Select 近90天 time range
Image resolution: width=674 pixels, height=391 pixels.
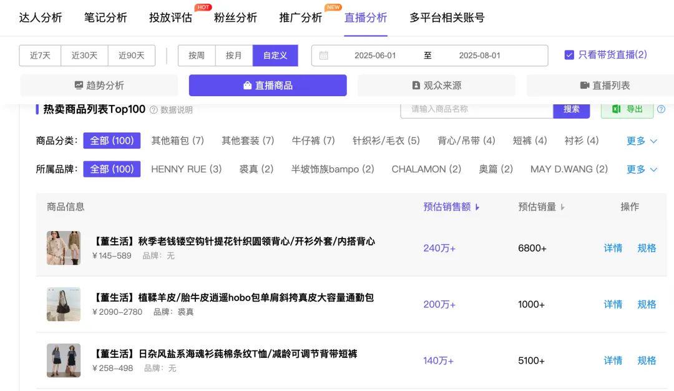click(x=132, y=56)
